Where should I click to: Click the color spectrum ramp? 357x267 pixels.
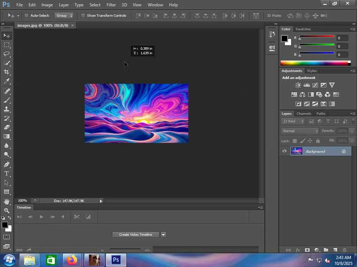click(x=314, y=63)
